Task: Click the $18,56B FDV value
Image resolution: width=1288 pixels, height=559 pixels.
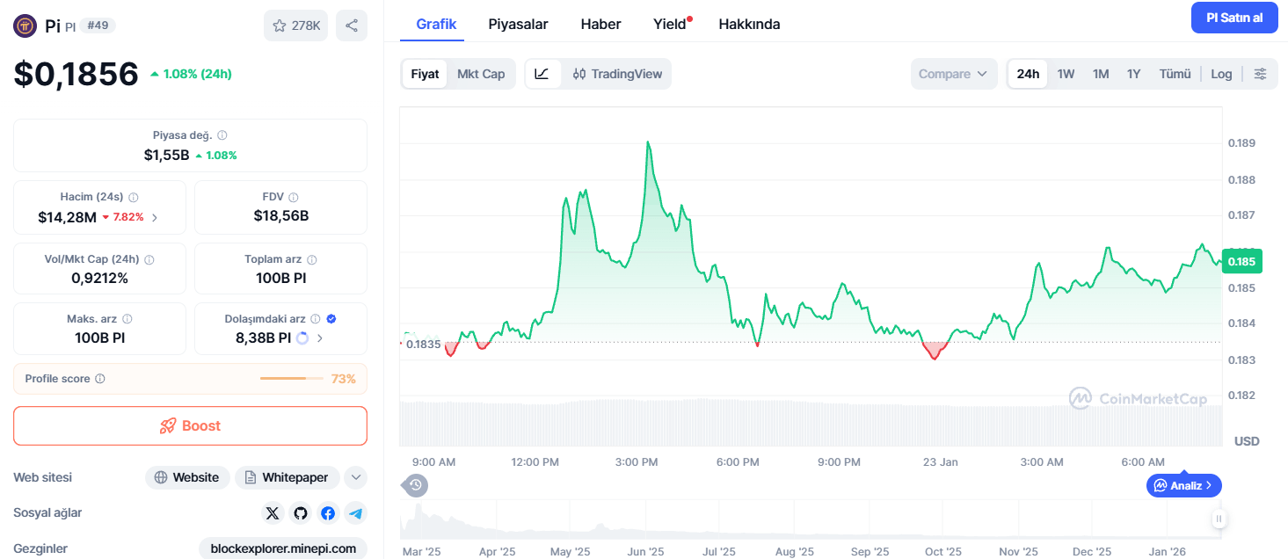Action: (x=281, y=216)
